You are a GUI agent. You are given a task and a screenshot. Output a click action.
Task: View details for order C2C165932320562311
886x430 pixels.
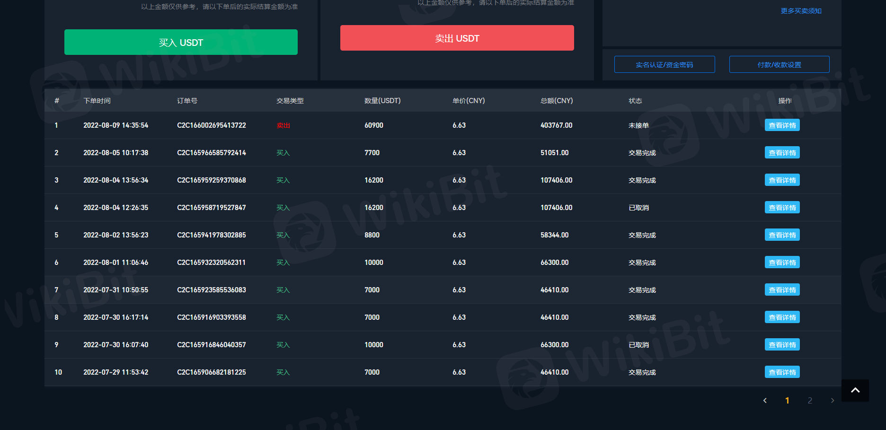pos(782,263)
